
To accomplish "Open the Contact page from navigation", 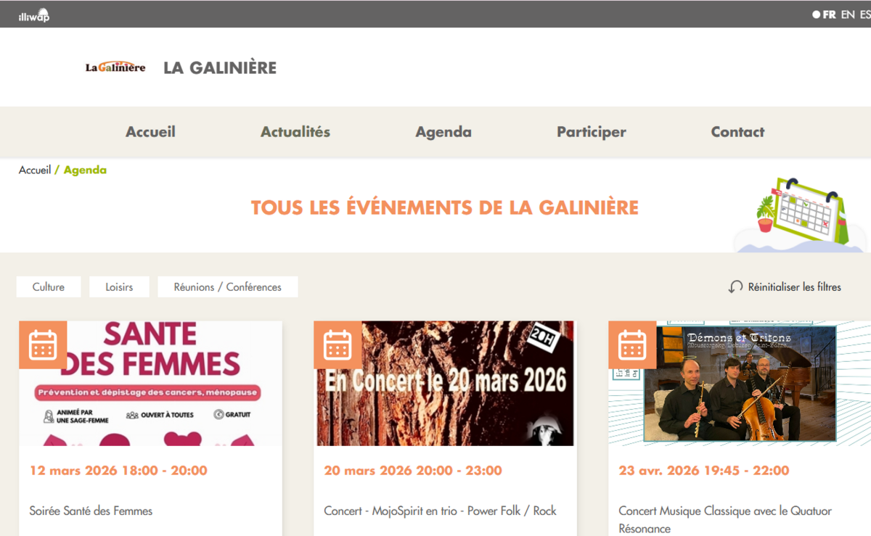I will (x=737, y=132).
